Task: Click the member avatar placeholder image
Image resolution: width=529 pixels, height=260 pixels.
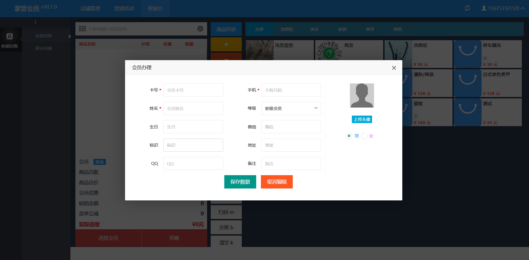Action: point(362,95)
